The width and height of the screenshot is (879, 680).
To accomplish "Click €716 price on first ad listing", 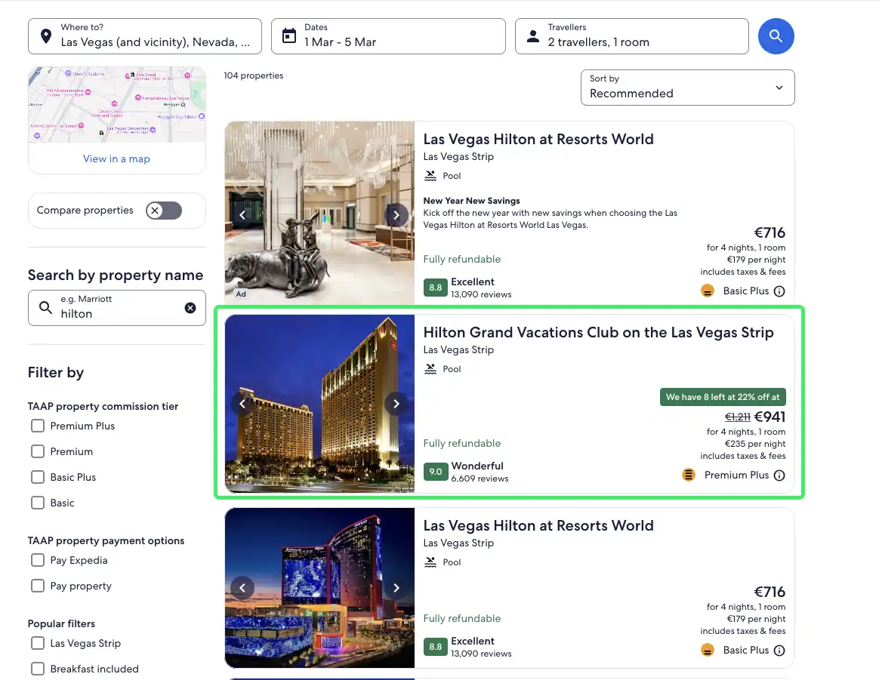I will pyautogui.click(x=770, y=232).
